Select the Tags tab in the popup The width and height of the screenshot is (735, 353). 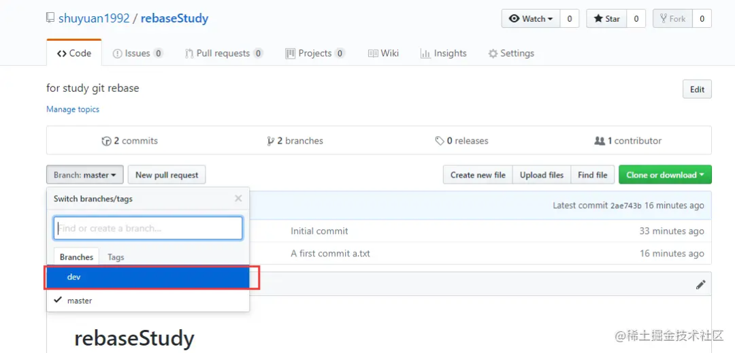pos(116,257)
